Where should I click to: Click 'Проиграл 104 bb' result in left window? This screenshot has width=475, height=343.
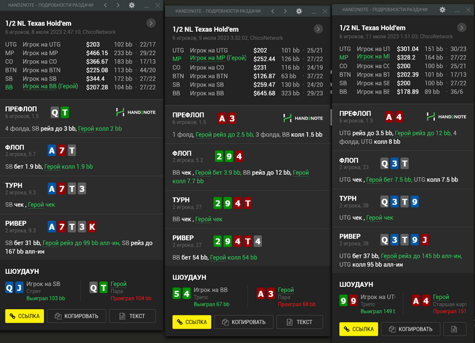pyautogui.click(x=131, y=298)
